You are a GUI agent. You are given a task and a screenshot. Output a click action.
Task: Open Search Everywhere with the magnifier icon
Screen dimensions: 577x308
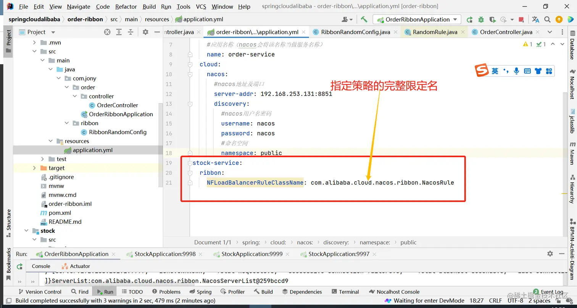(548, 19)
